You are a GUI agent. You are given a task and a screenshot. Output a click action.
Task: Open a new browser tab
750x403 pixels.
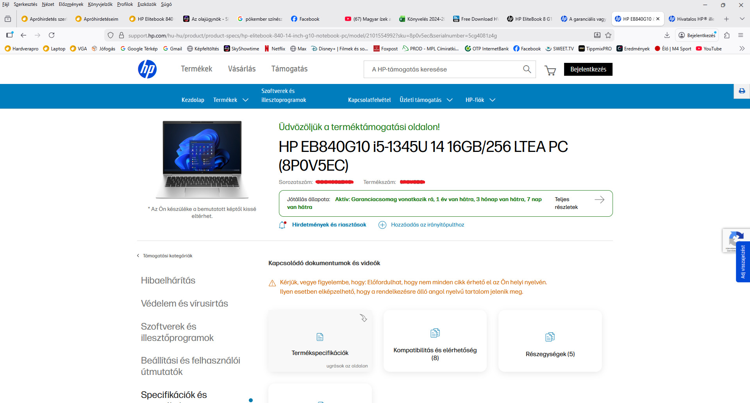point(727,19)
